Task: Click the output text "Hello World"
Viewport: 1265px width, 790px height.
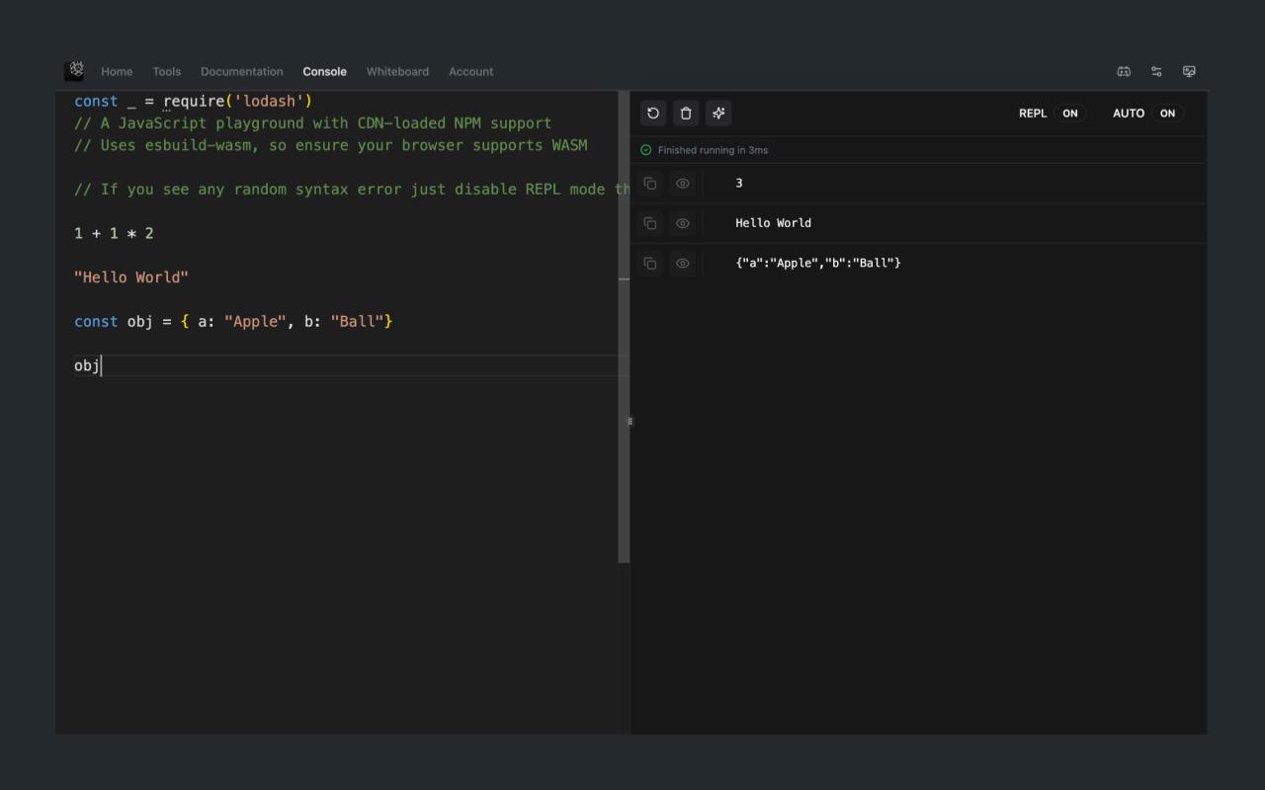Action: 773,223
